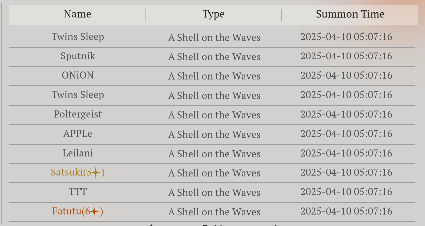
Task: Click the summon time in Satsuki's row
Action: (346, 172)
